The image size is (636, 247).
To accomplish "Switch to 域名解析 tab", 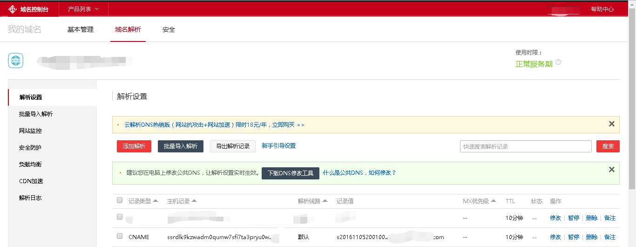I will coord(128,29).
